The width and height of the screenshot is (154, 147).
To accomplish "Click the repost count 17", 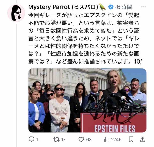I will 63,140.
